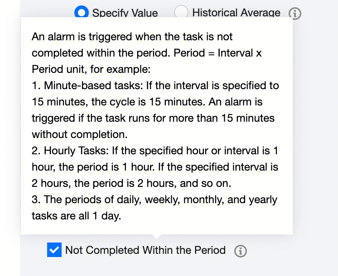The image size is (338, 276).
Task: Click the '2 hours, the period is 2 hours' line
Action: pyautogui.click(x=131, y=183)
